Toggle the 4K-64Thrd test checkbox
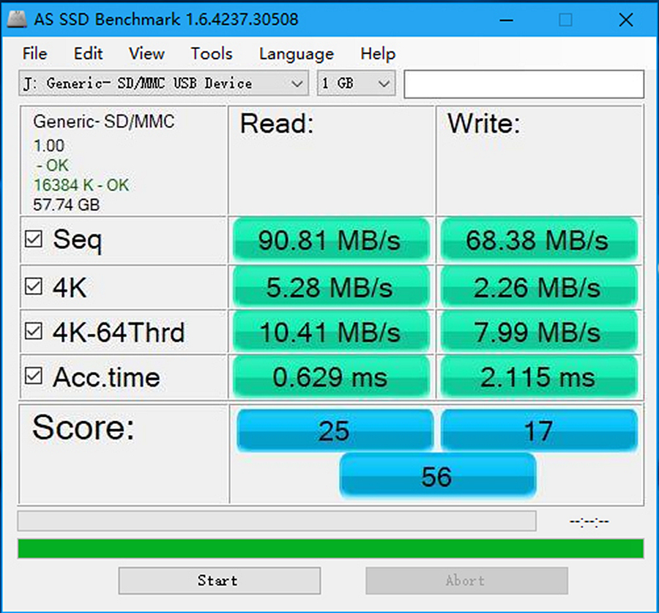Screen dimensions: 659x613 (34, 331)
